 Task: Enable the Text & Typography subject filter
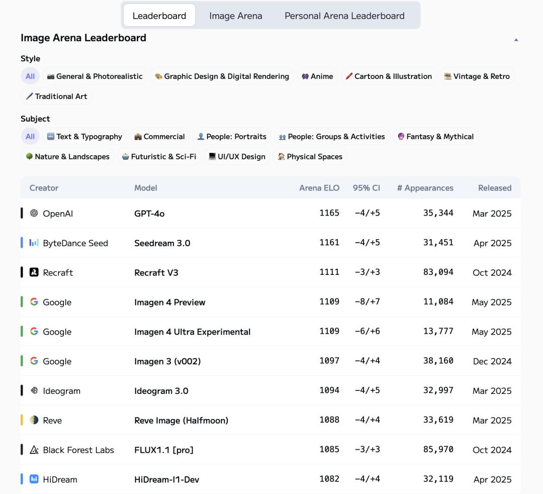84,137
